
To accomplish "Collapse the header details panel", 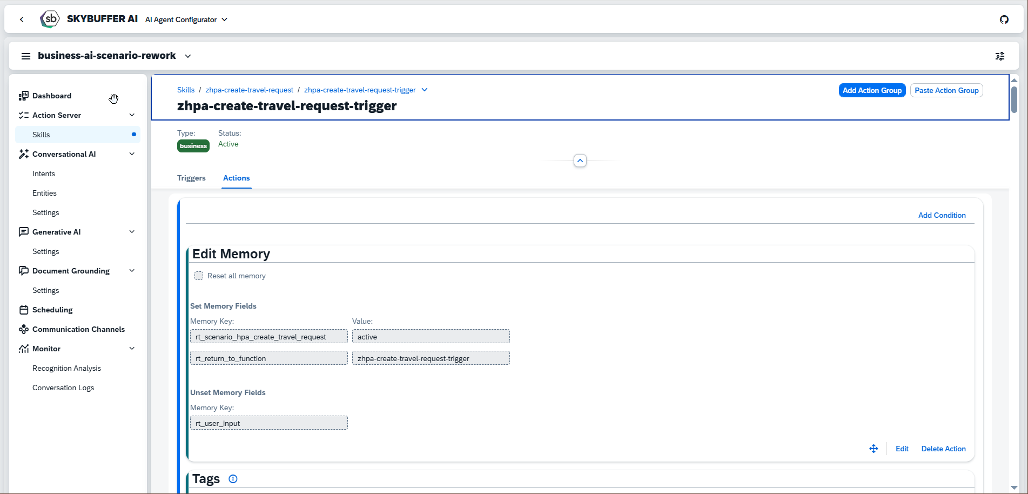I will click(x=580, y=161).
